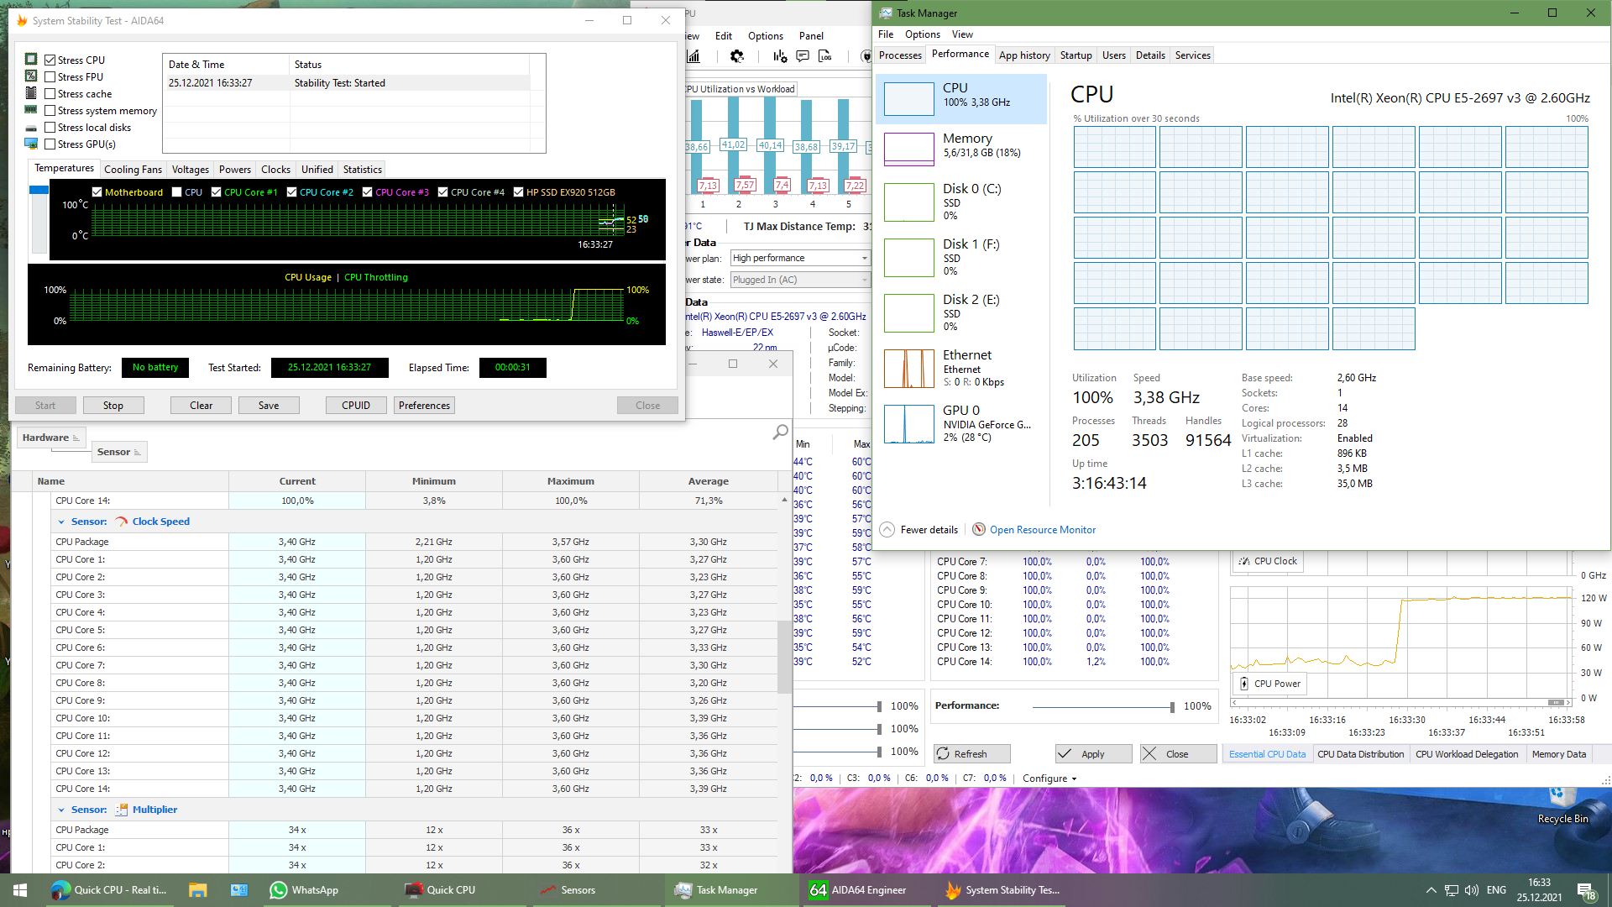Click the bar chart settings icon

pos(780,56)
